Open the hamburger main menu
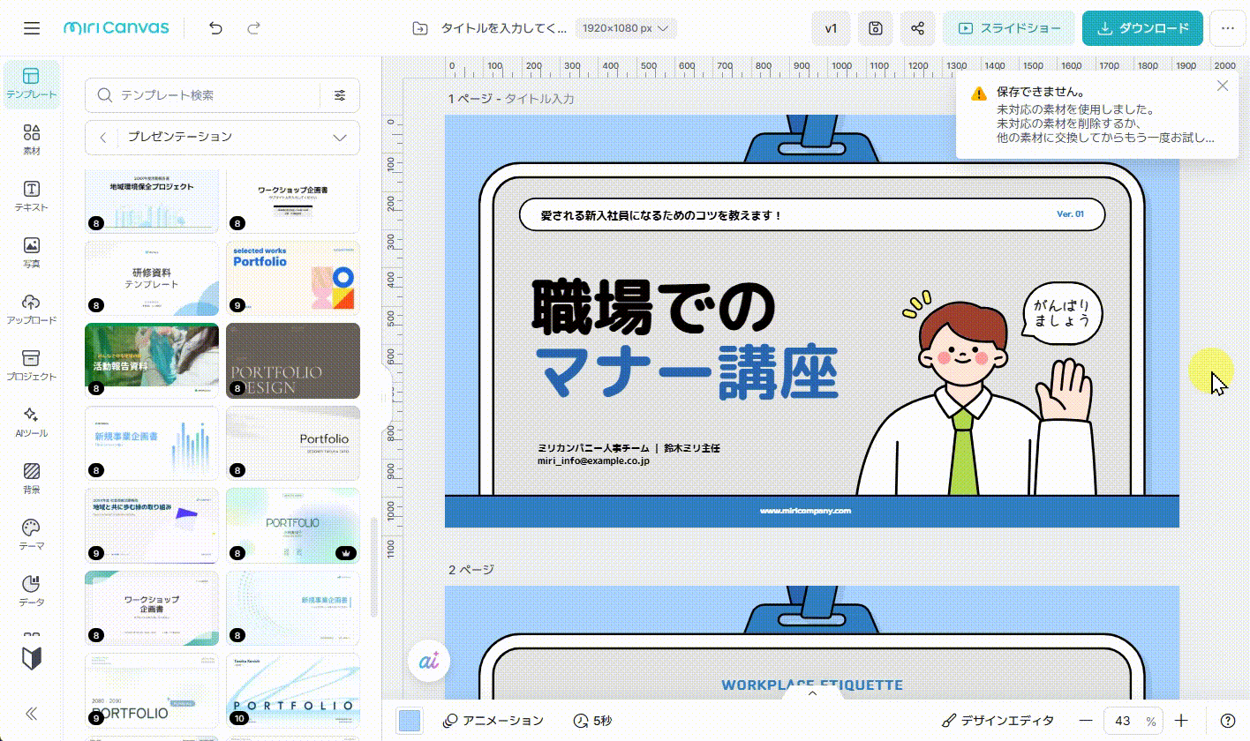This screenshot has height=741, width=1250. pos(32,28)
